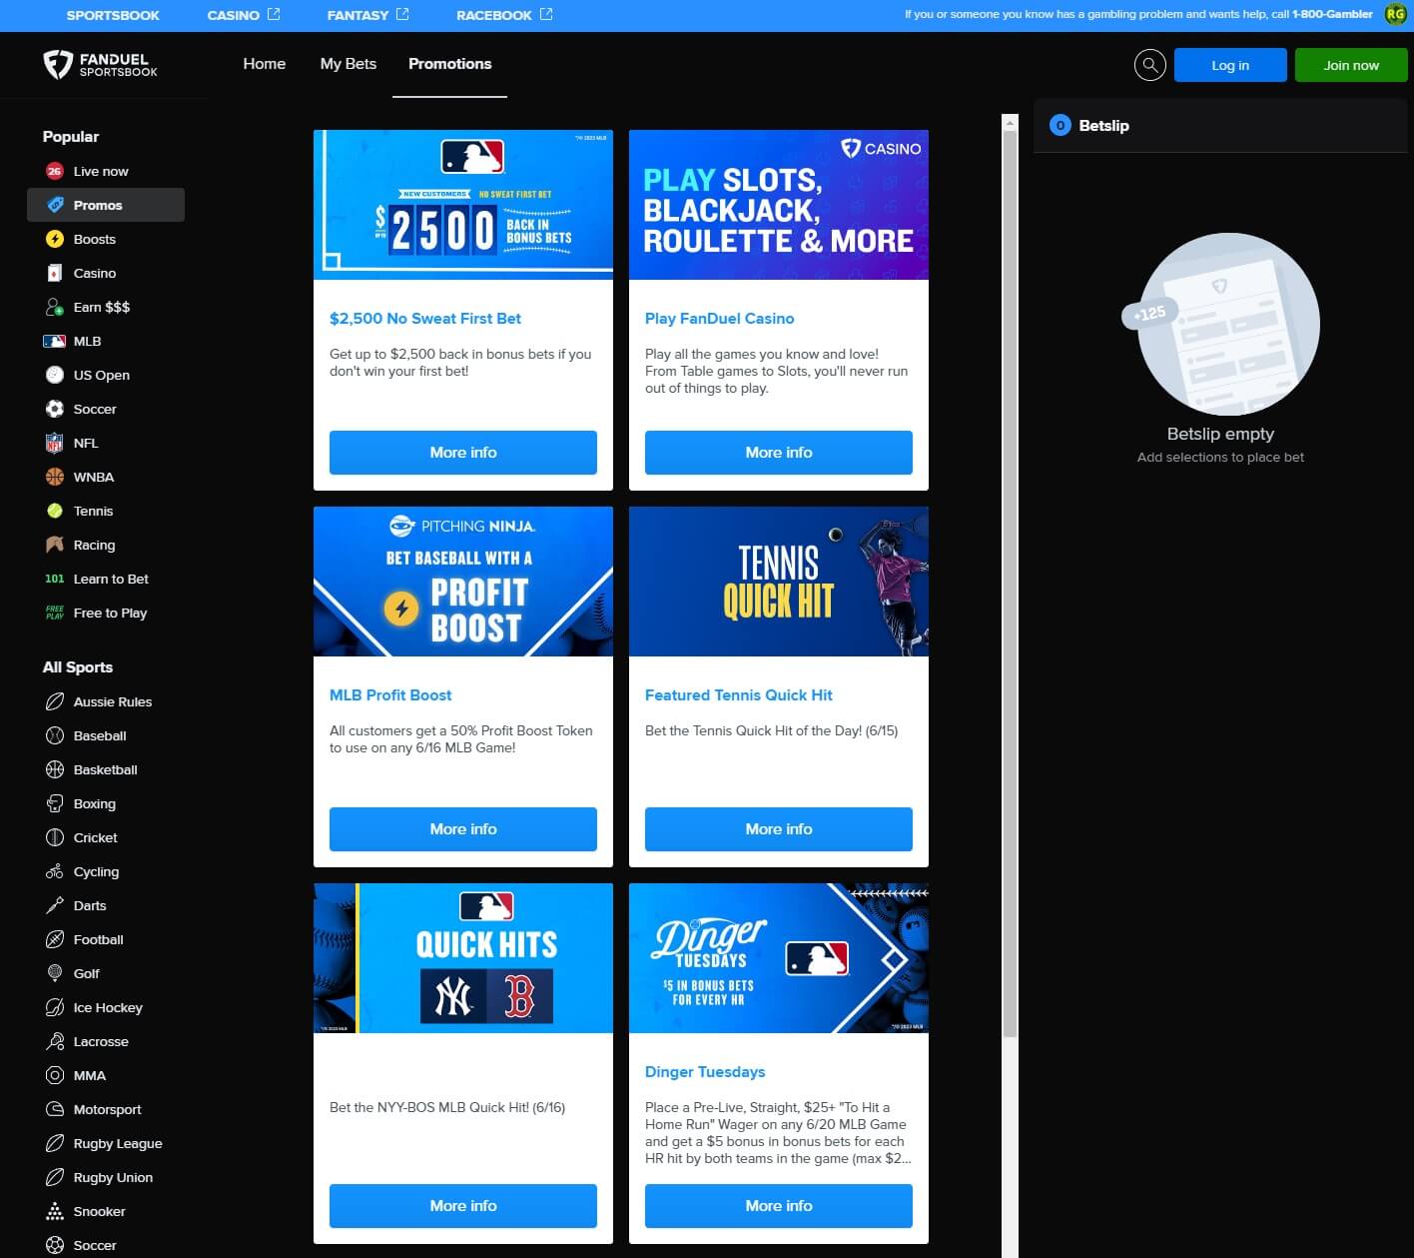1414x1258 pixels.
Task: Click the Earn $$$ person icon
Action: [55, 307]
